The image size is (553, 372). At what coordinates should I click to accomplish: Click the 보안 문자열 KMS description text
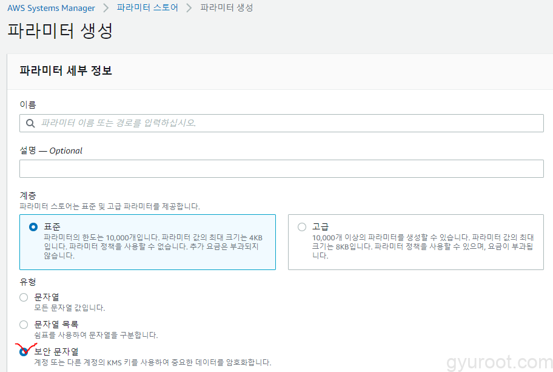tap(152, 363)
